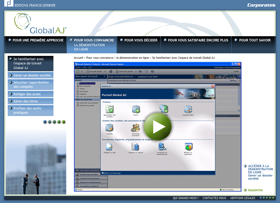Click the windows layout icon in demo toolbar
This screenshot has width=280, height=203.
coord(146,72)
